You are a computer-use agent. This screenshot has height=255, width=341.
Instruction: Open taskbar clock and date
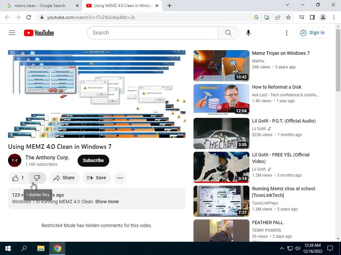(313, 248)
